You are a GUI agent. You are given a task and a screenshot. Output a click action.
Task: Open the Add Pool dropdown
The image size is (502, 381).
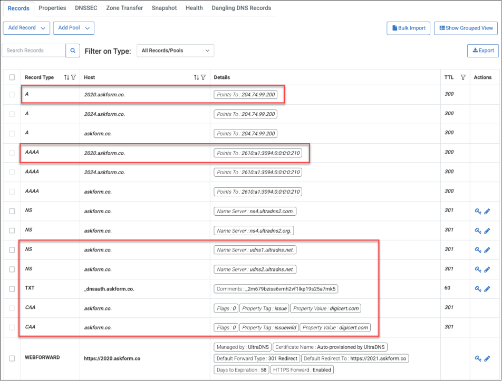pos(73,28)
